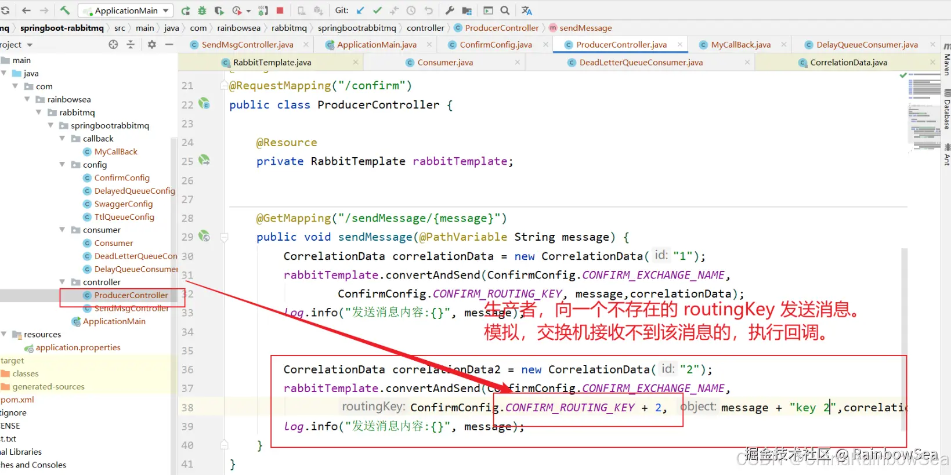
Task: Select MyCallBack in project tree
Action: pos(110,151)
